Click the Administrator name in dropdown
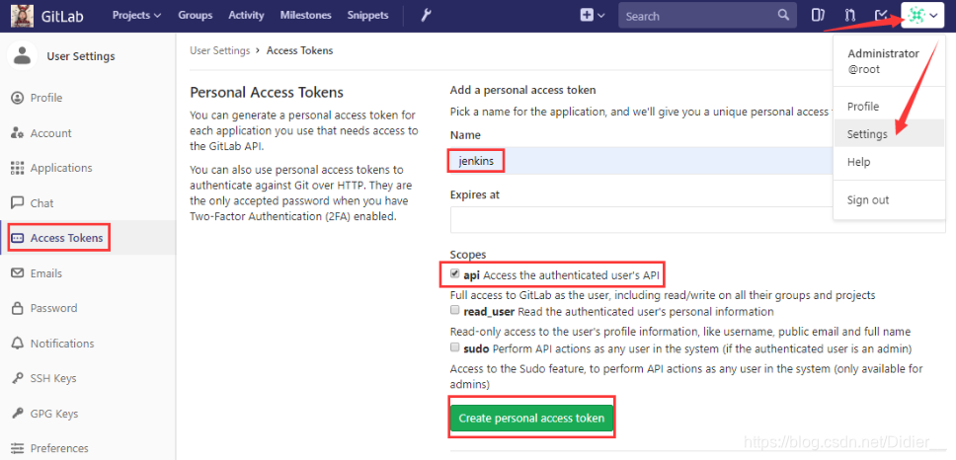 pyautogui.click(x=884, y=53)
